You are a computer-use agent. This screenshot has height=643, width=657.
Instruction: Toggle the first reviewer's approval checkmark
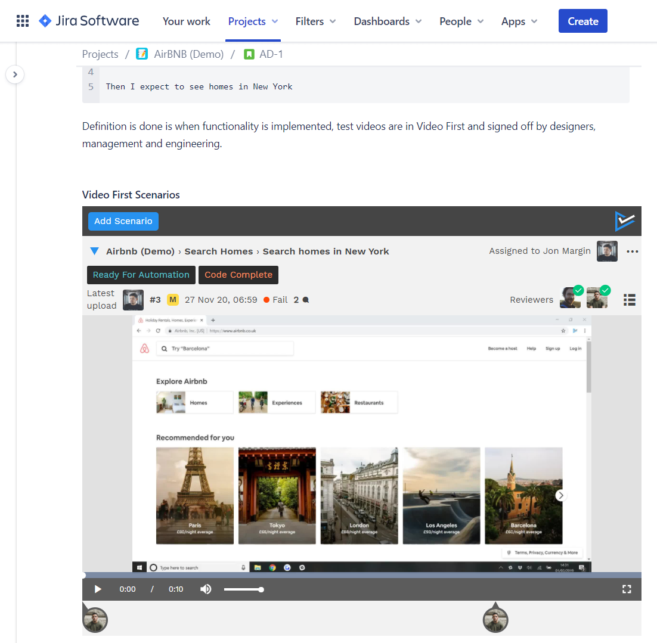[579, 291]
